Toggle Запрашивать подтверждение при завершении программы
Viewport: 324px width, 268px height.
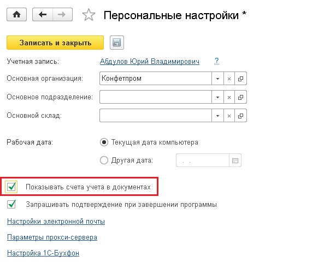click(x=11, y=204)
